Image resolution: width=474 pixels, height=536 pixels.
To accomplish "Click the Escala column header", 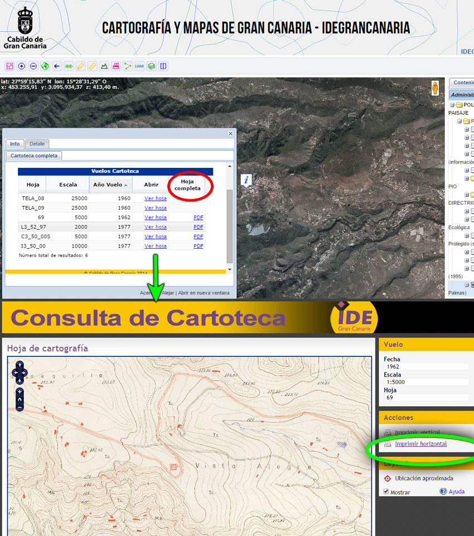I will 68,185.
